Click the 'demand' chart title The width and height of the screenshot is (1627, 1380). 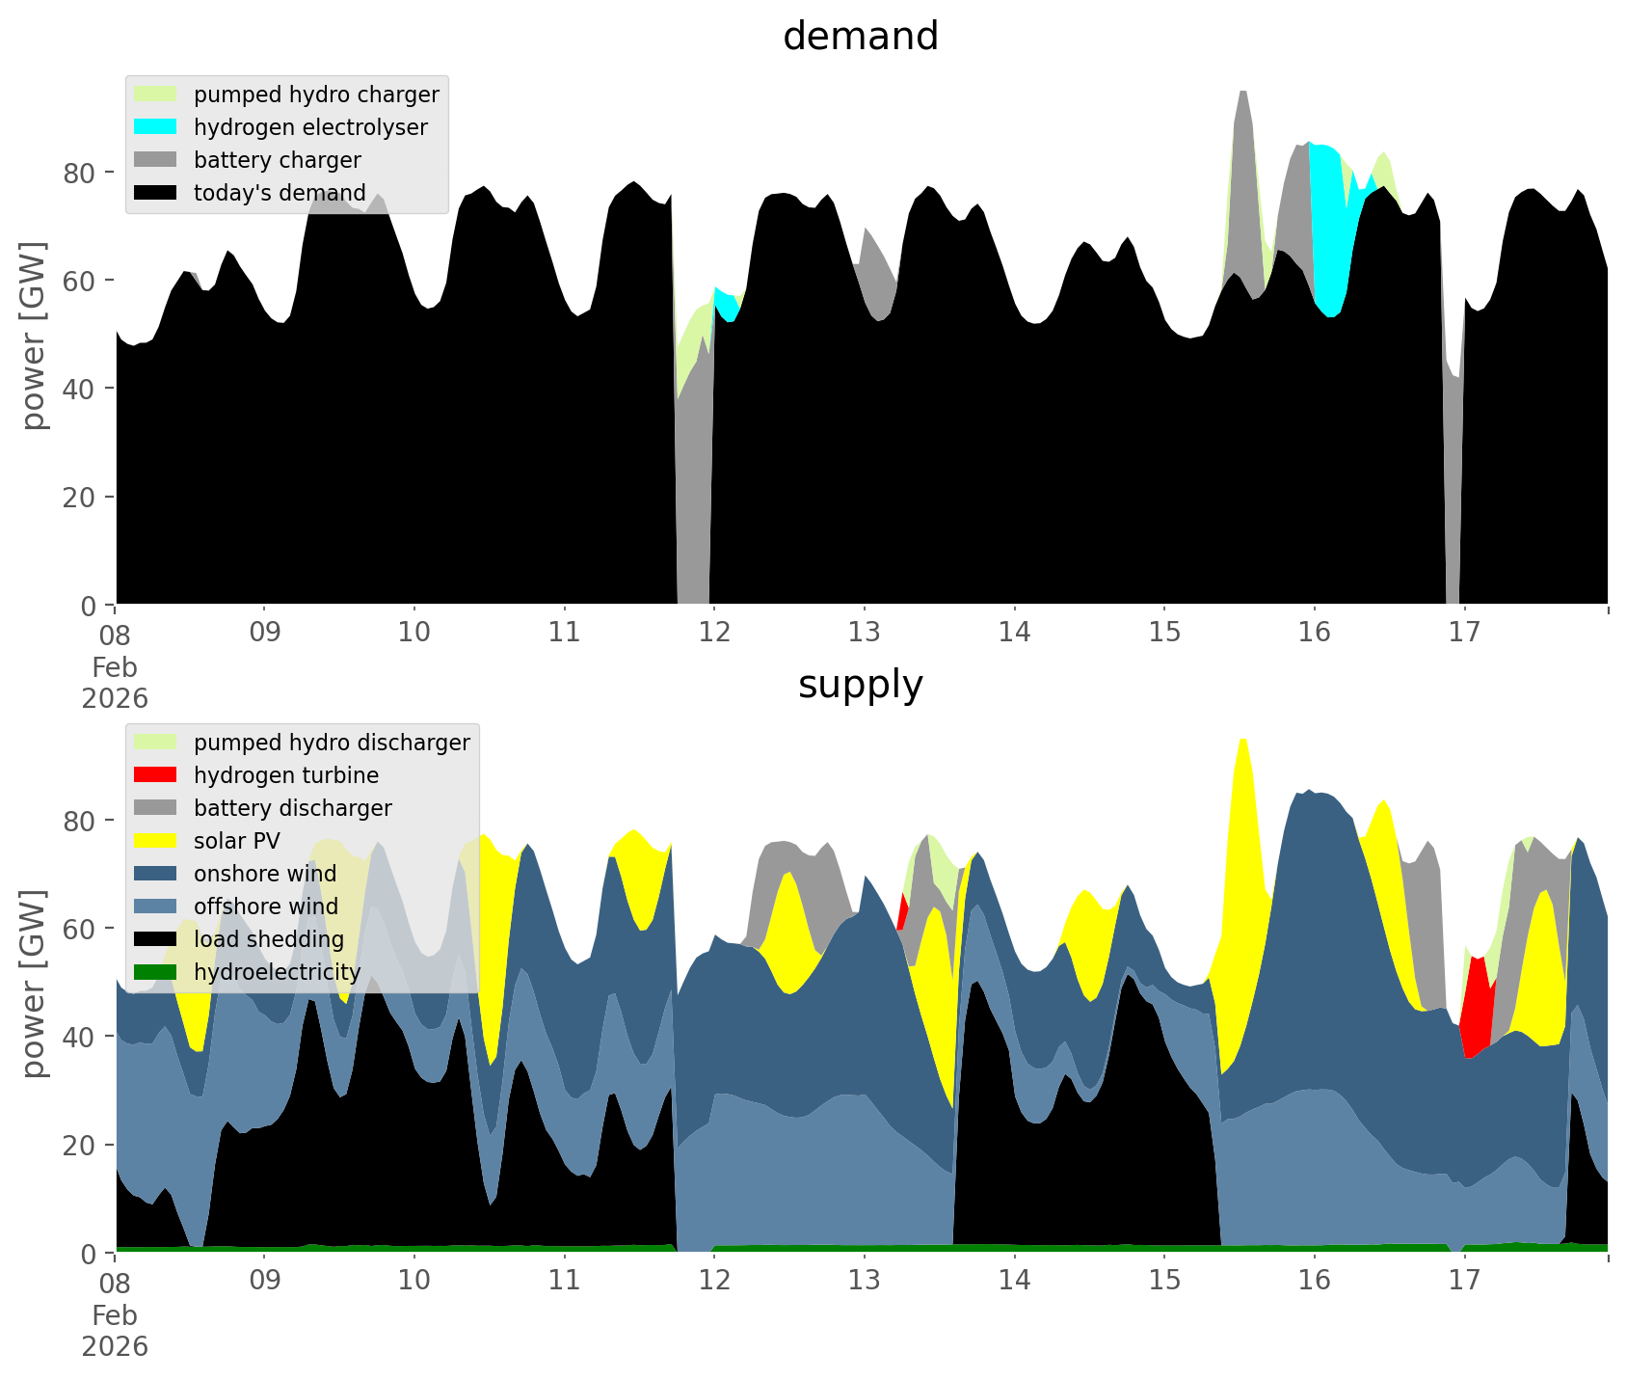click(860, 37)
